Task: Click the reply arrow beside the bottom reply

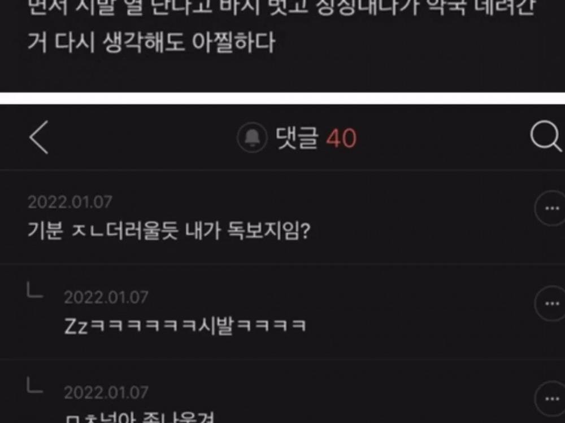Action: (35, 385)
